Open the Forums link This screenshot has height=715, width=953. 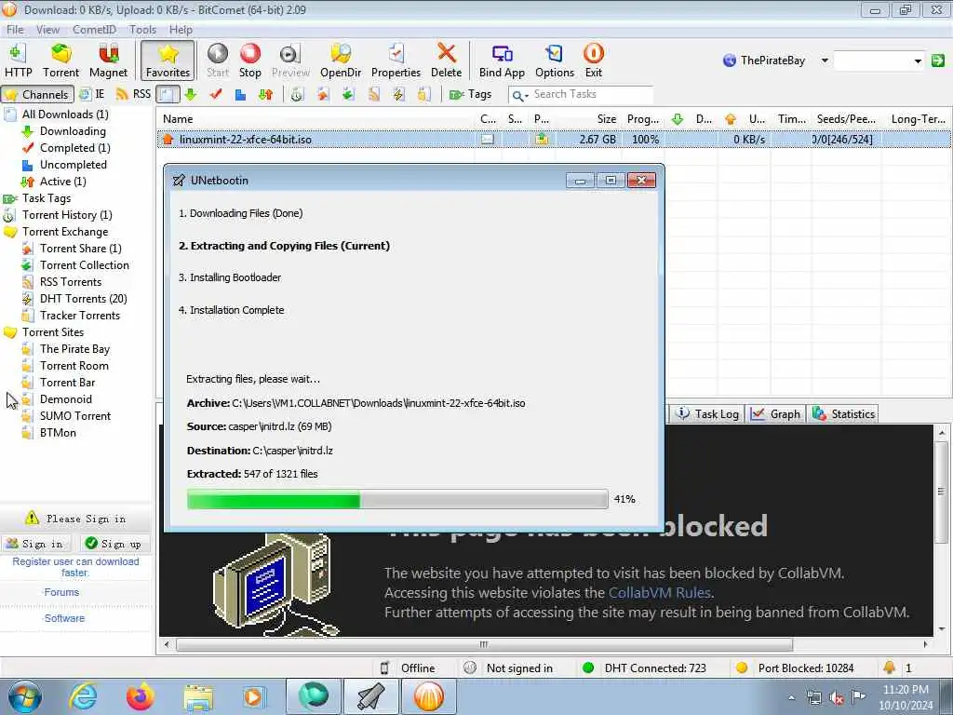(61, 592)
